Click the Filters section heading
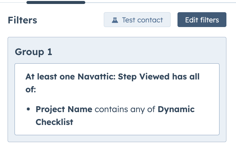The height and width of the screenshot is (153, 236). (22, 20)
